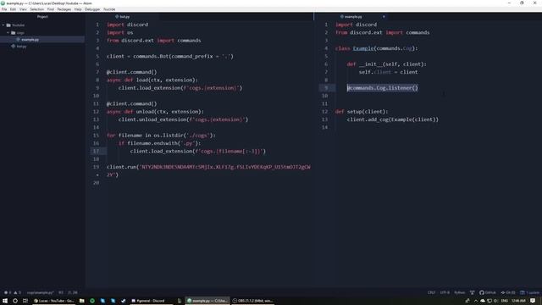Switch to the OBS window in taskbar
The height and width of the screenshot is (305, 542).
253,301
